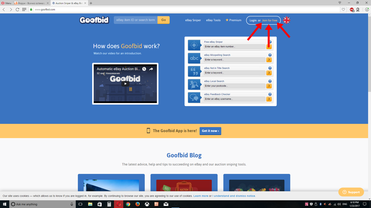The image size is (371, 208).
Task: Click the www.goofbid.com address bar
Action: coord(185,10)
